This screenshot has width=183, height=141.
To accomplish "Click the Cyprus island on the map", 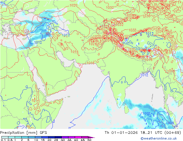I will pyautogui.click(x=25, y=39).
